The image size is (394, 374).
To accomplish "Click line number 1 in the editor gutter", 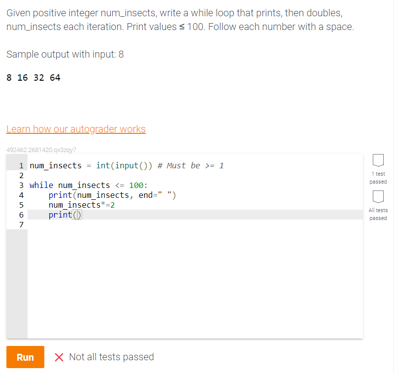I will tap(21, 165).
